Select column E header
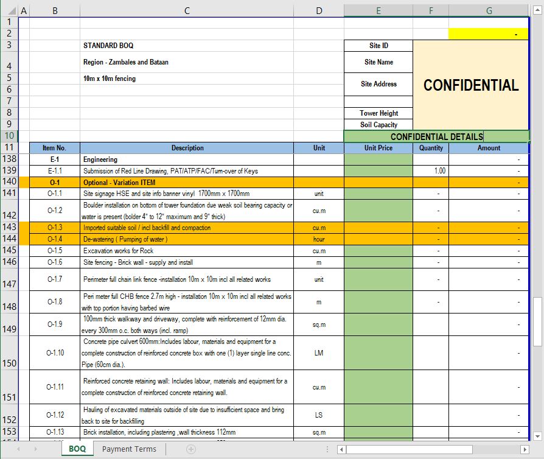The width and height of the screenshot is (544, 459). click(x=378, y=11)
